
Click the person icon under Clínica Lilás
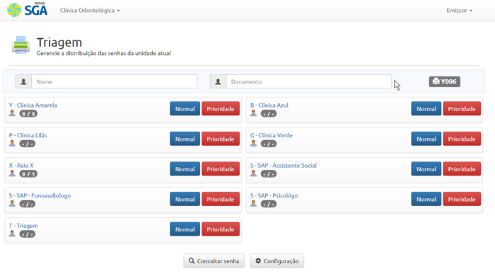pos(12,144)
